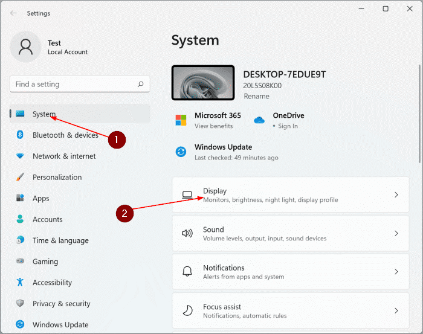423x334 pixels.
Task: Expand the Sound settings chevron
Action: click(396, 234)
